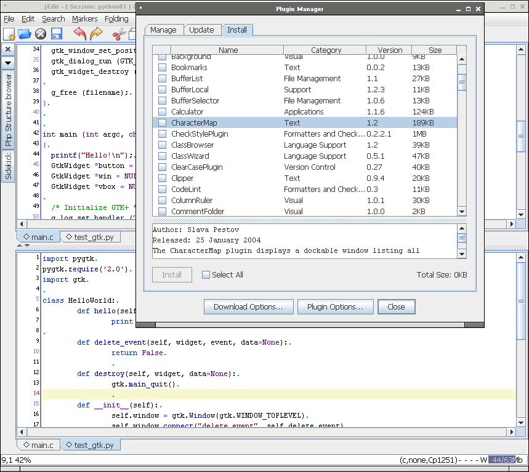Image resolution: width=529 pixels, height=472 pixels.
Task: Select the CommentFolder plugin row
Action: [305, 212]
